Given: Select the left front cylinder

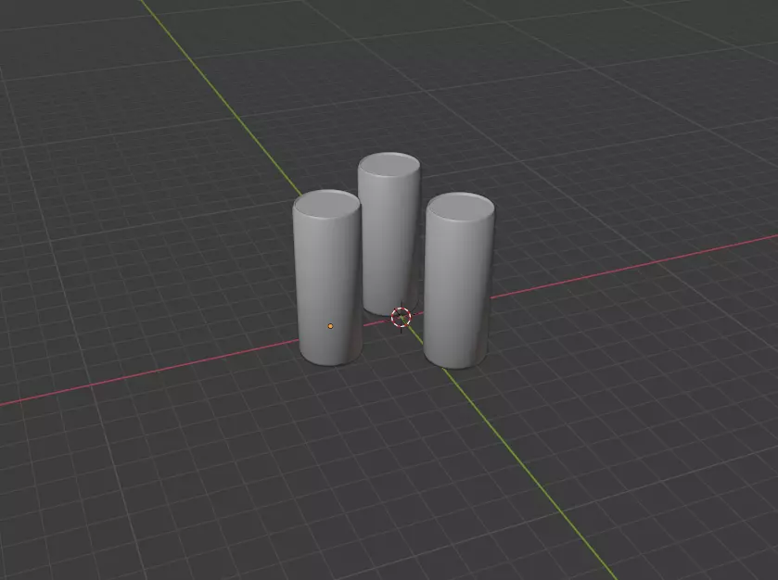Looking at the screenshot, I should point(327,278).
